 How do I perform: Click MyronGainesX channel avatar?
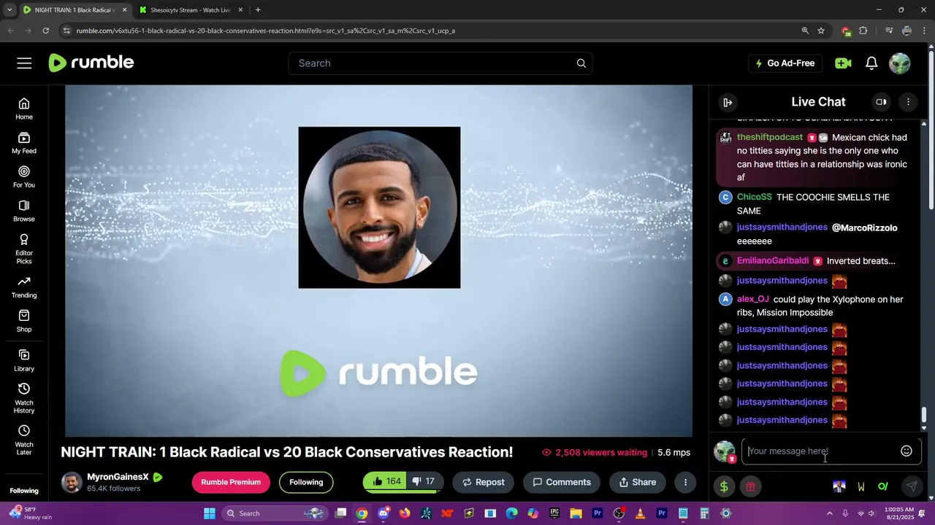coord(72,483)
